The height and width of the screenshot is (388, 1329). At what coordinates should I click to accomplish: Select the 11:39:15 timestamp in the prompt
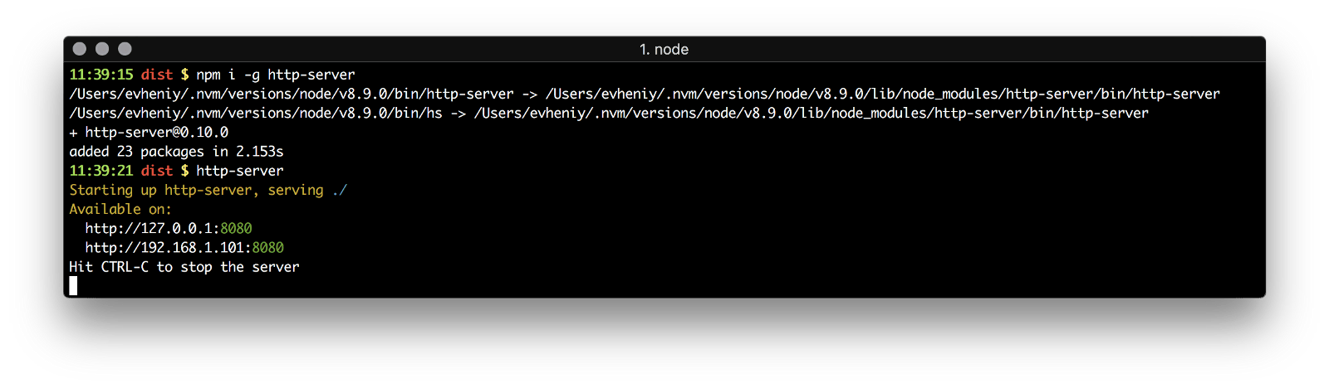coord(101,75)
